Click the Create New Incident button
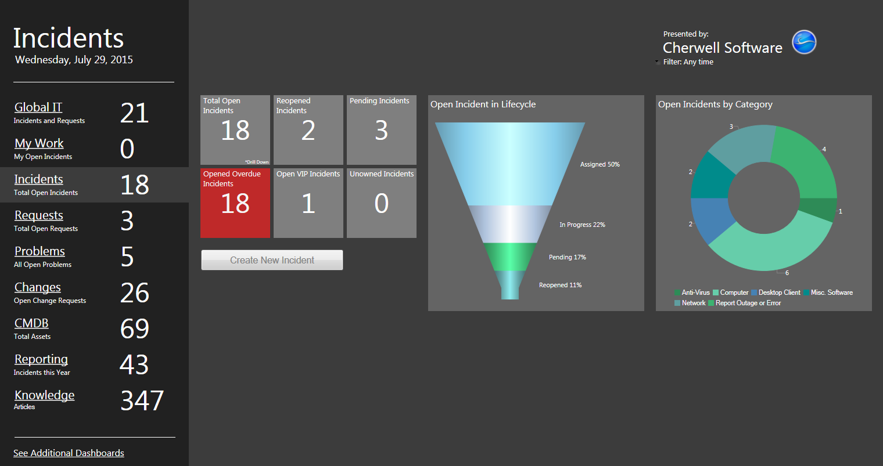 [272, 260]
